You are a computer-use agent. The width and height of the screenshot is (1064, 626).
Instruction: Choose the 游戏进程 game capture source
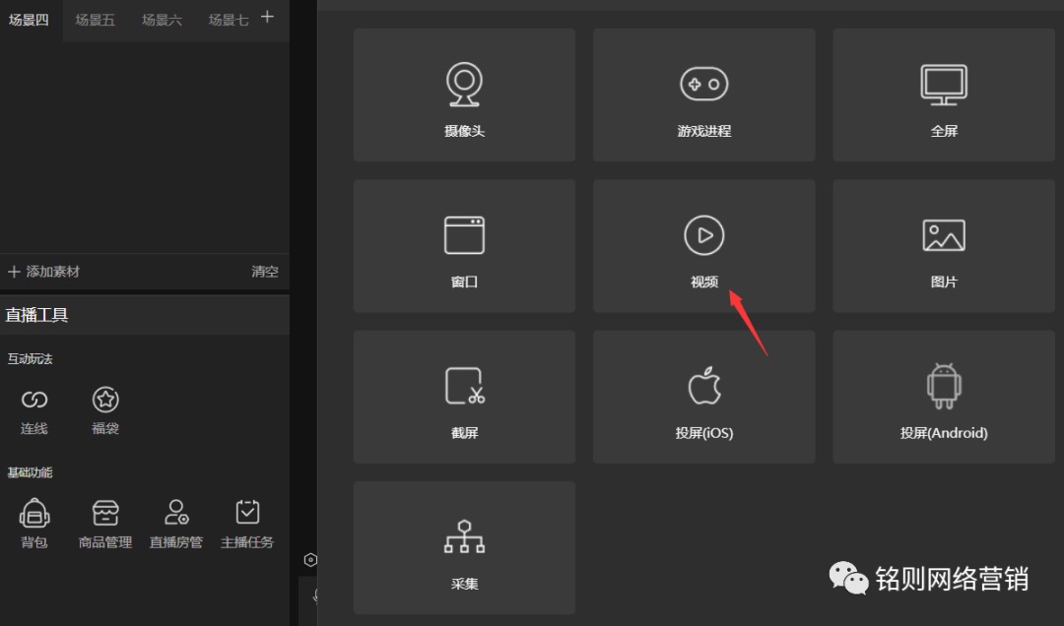[703, 94]
